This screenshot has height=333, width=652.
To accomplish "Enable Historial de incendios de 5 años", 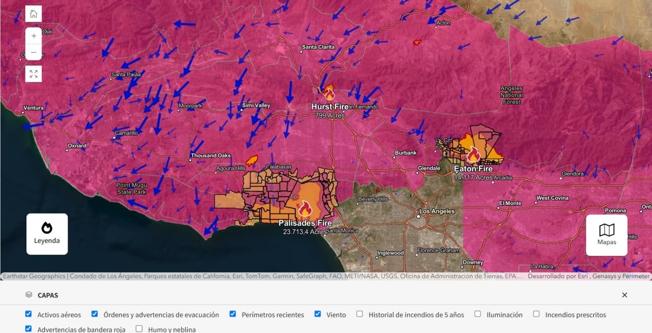I will pyautogui.click(x=359, y=314).
